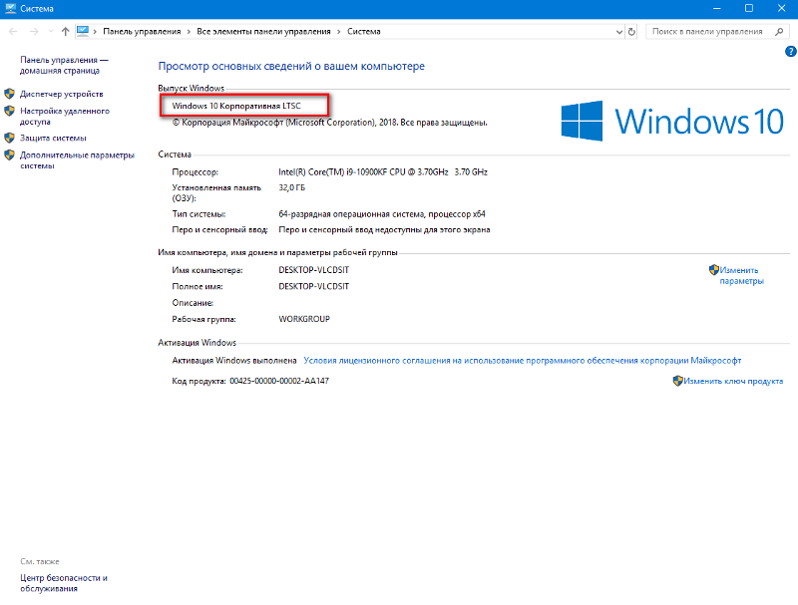Open 'Изменить параметры' link
The image size is (798, 605).
point(741,275)
